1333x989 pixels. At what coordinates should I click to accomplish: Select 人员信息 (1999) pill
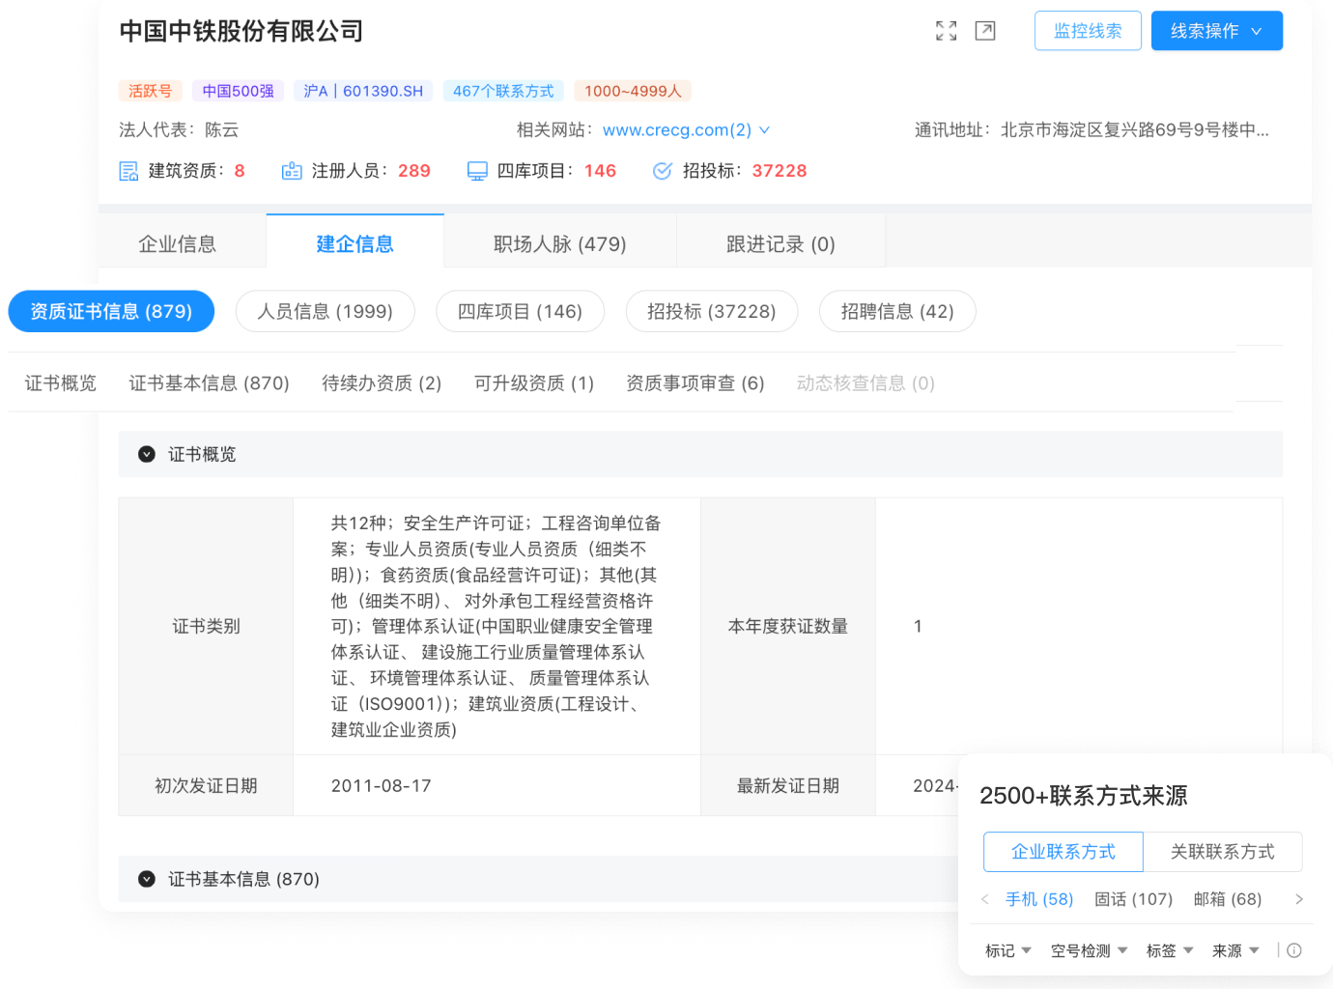click(326, 311)
